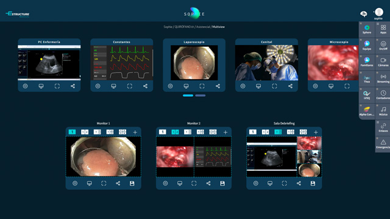Click the record icon under PC Enfermería
390x219 pixels.
25,86
